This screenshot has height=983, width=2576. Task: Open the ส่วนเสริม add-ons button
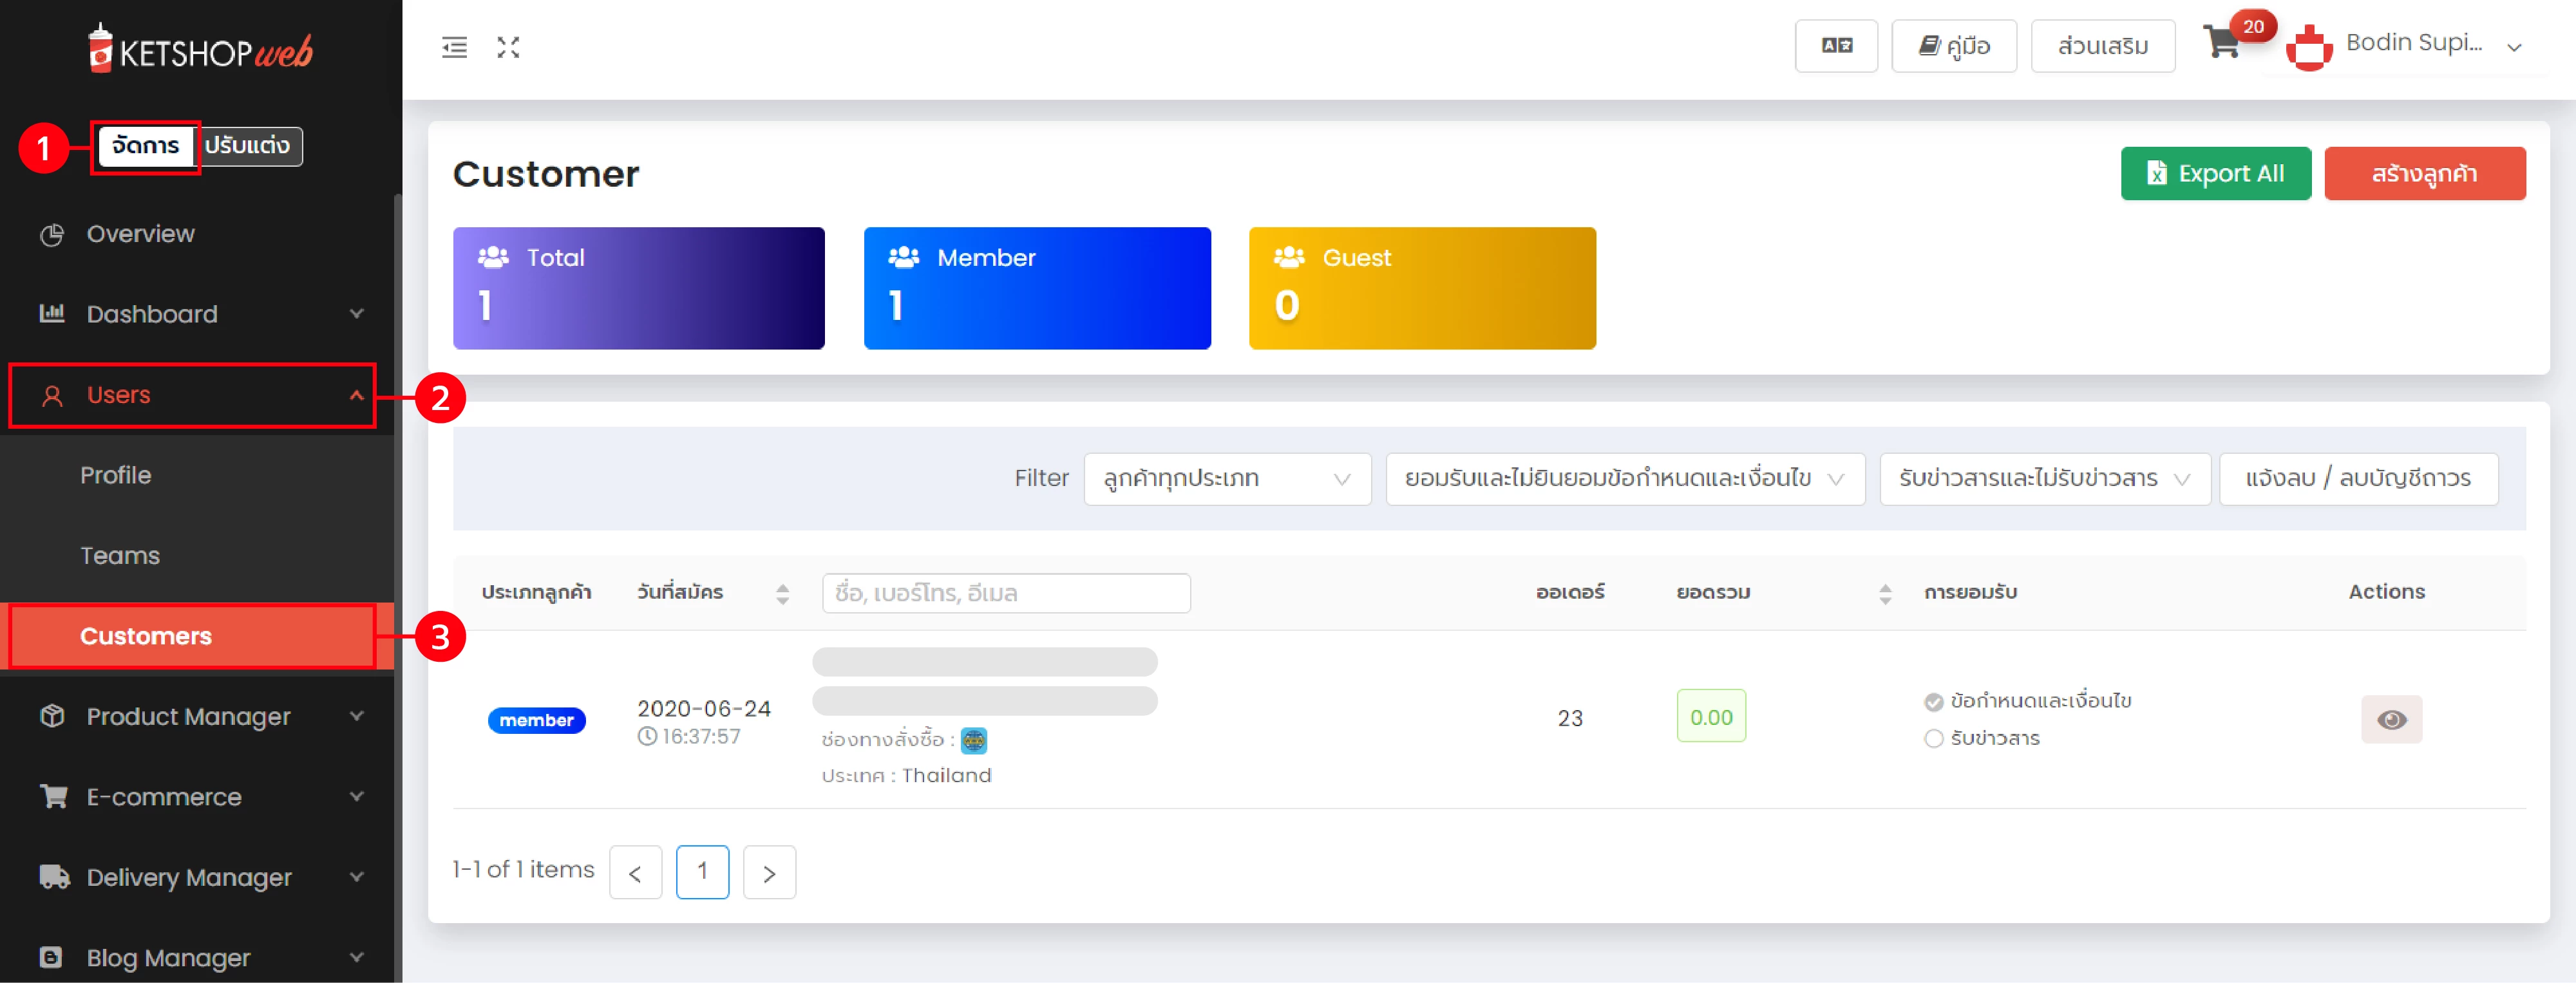pyautogui.click(x=2103, y=46)
